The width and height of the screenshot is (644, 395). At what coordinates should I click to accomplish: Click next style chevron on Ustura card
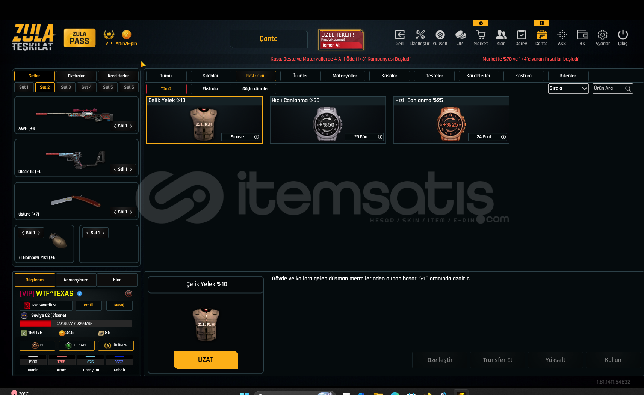pos(131,212)
